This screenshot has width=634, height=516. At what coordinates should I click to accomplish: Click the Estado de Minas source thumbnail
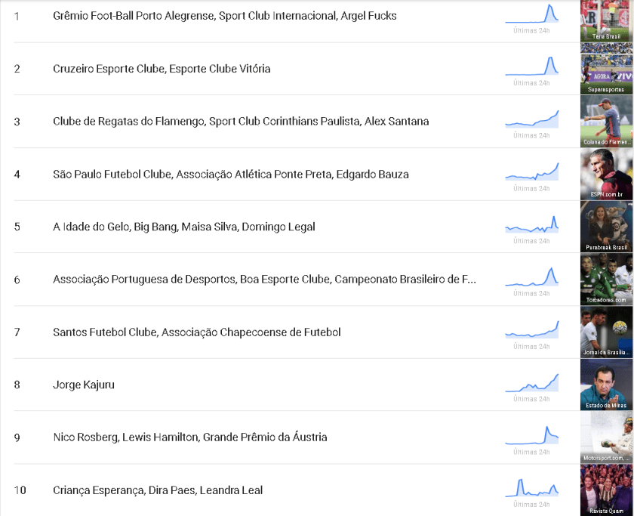click(x=606, y=385)
